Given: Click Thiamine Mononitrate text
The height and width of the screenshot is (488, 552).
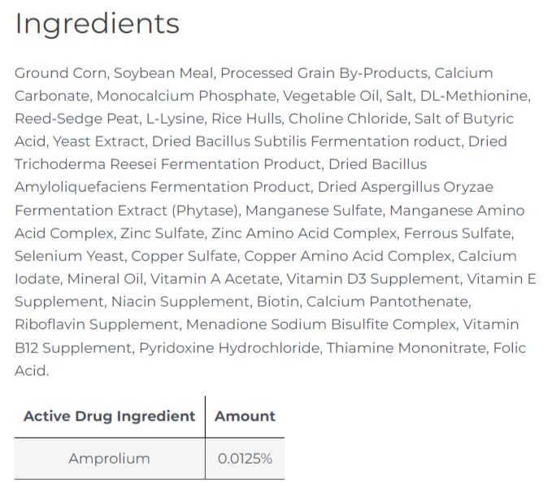Looking at the screenshot, I should 407,348.
